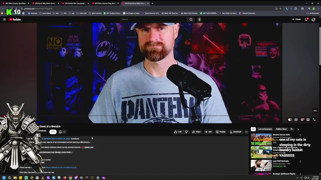Focus the YouTube search field
321x180 pixels.
point(153,19)
